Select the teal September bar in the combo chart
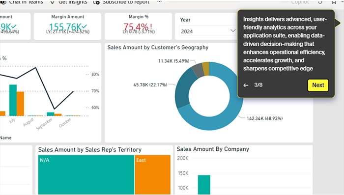 51,114
